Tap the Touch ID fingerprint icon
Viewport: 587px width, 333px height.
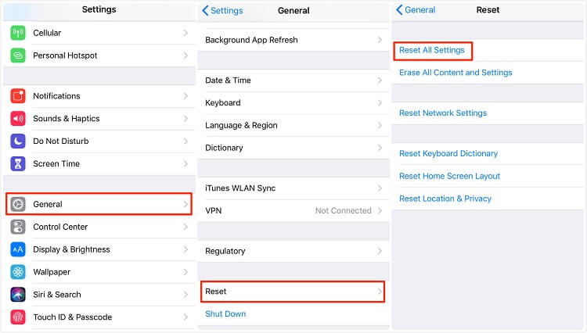click(18, 317)
